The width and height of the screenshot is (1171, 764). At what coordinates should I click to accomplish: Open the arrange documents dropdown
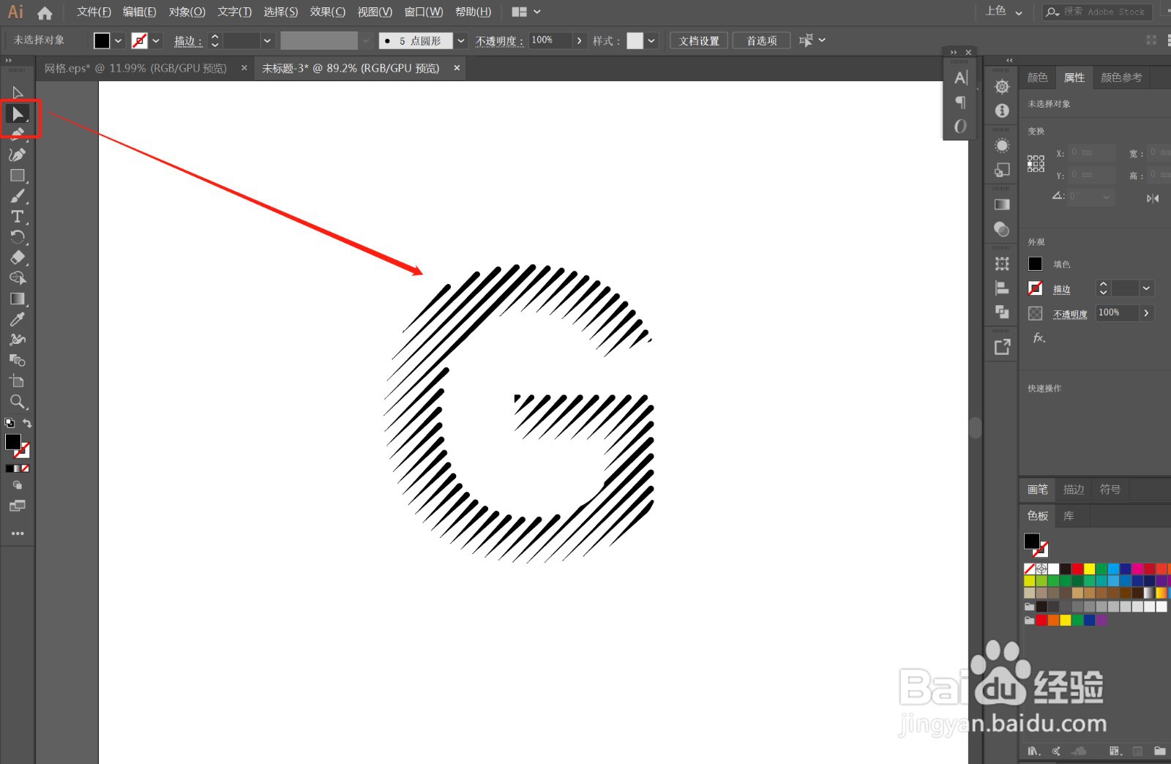tap(526, 12)
